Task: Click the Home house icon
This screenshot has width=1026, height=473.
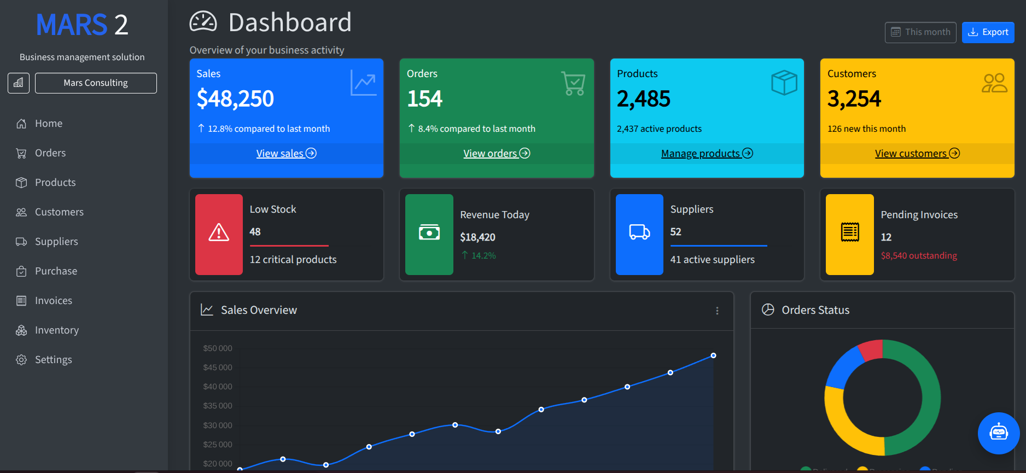Action: (21, 124)
